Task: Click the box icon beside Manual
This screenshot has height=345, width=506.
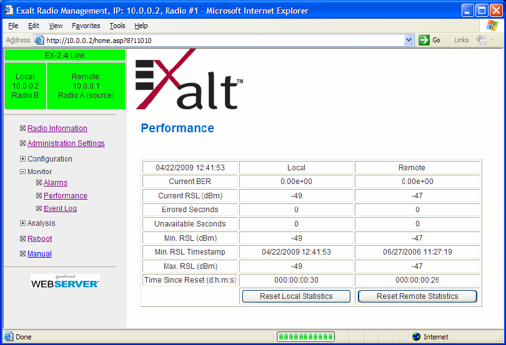Action: (x=22, y=254)
